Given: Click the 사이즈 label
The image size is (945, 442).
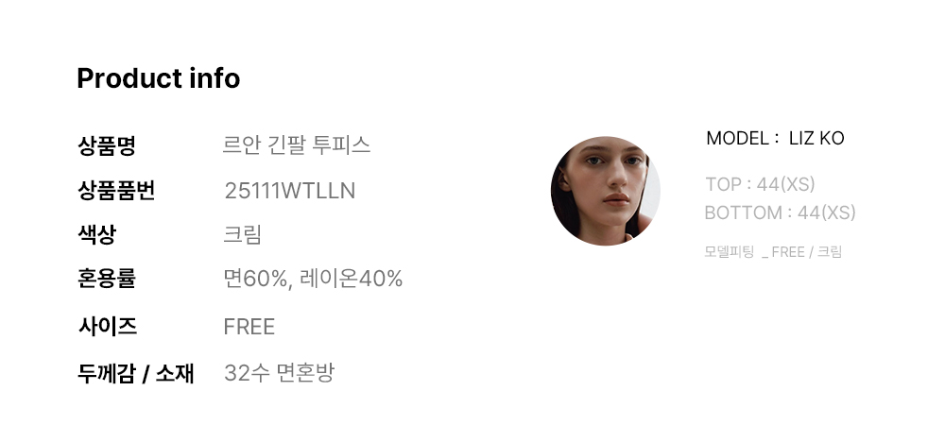Looking at the screenshot, I should coord(108,327).
